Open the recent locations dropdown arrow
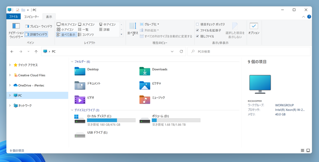The image size is (319, 162). click(28, 52)
